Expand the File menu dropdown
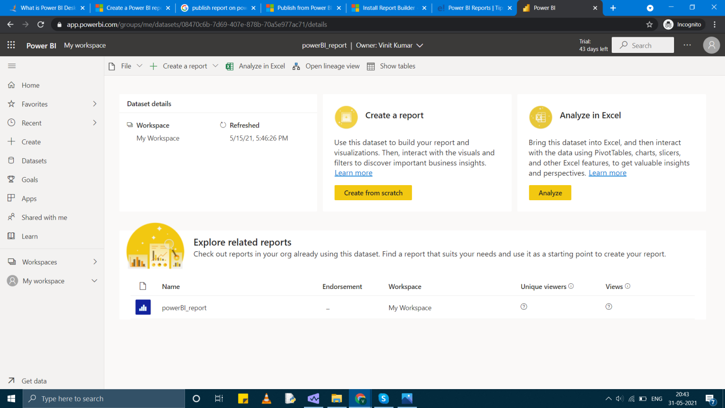 point(140,66)
